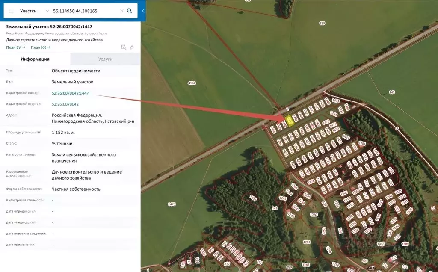The image size is (438, 272).
Task: Click the coordinates search input field
Action: tap(85, 11)
